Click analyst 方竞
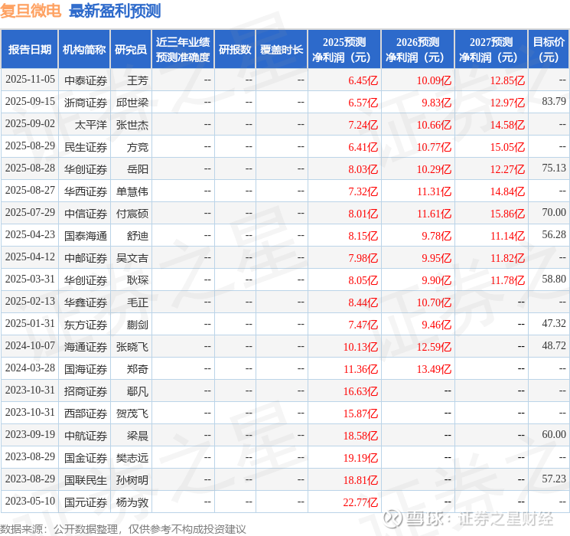The width and height of the screenshot is (570, 536). 138,147
